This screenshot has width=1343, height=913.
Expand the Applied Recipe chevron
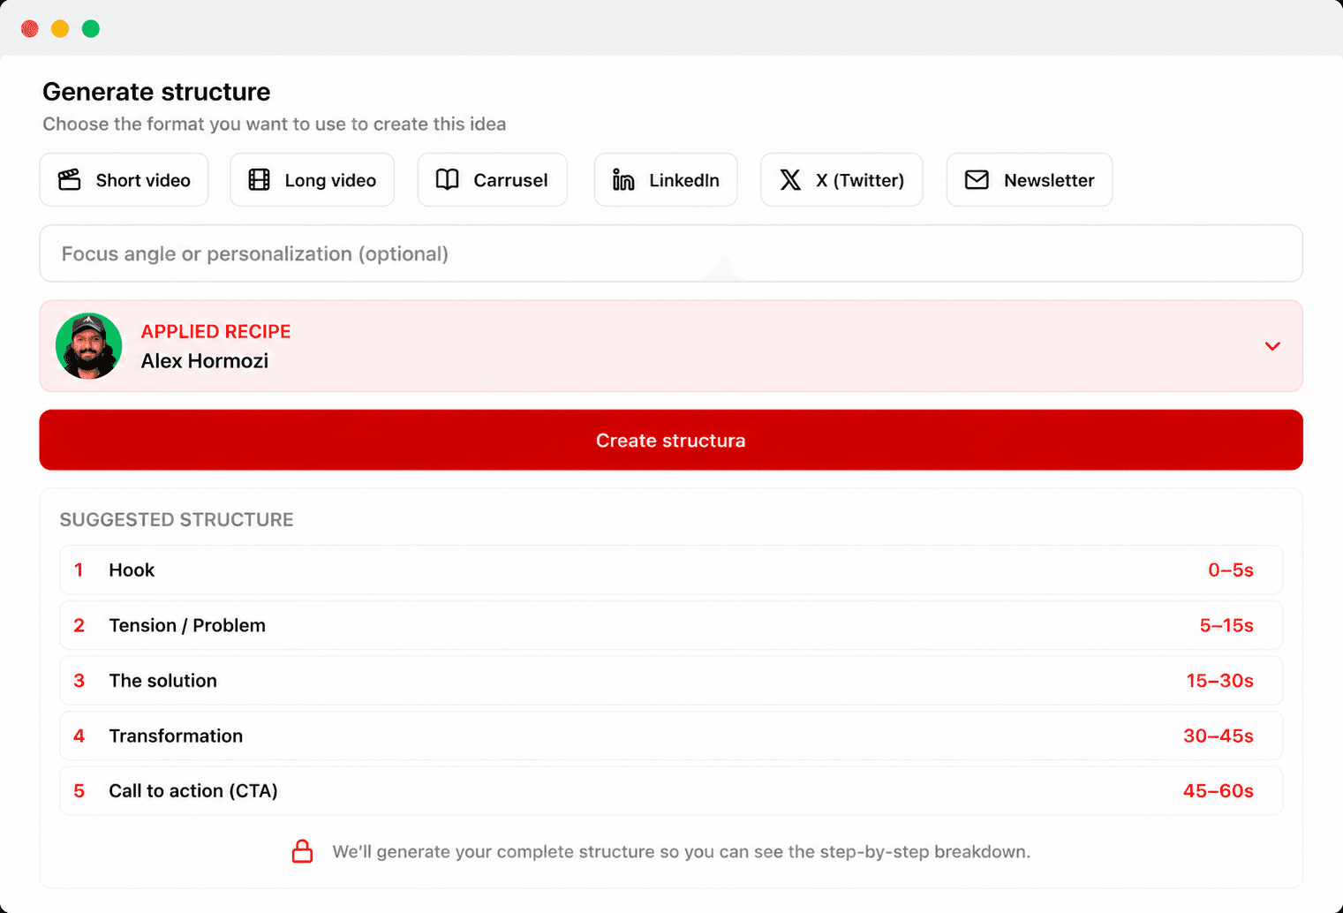1272,346
